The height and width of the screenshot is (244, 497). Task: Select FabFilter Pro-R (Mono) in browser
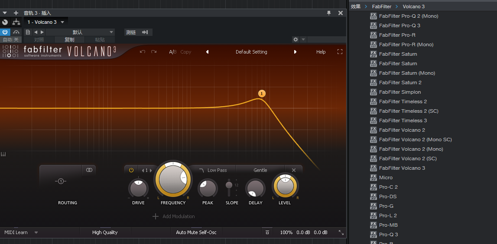[406, 44]
